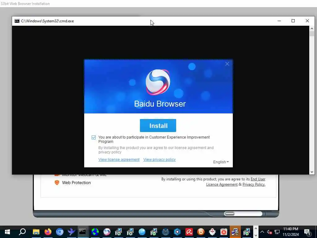This screenshot has width=317, height=238.
Task: Open File Explorer from taskbar
Action: click(x=36, y=232)
